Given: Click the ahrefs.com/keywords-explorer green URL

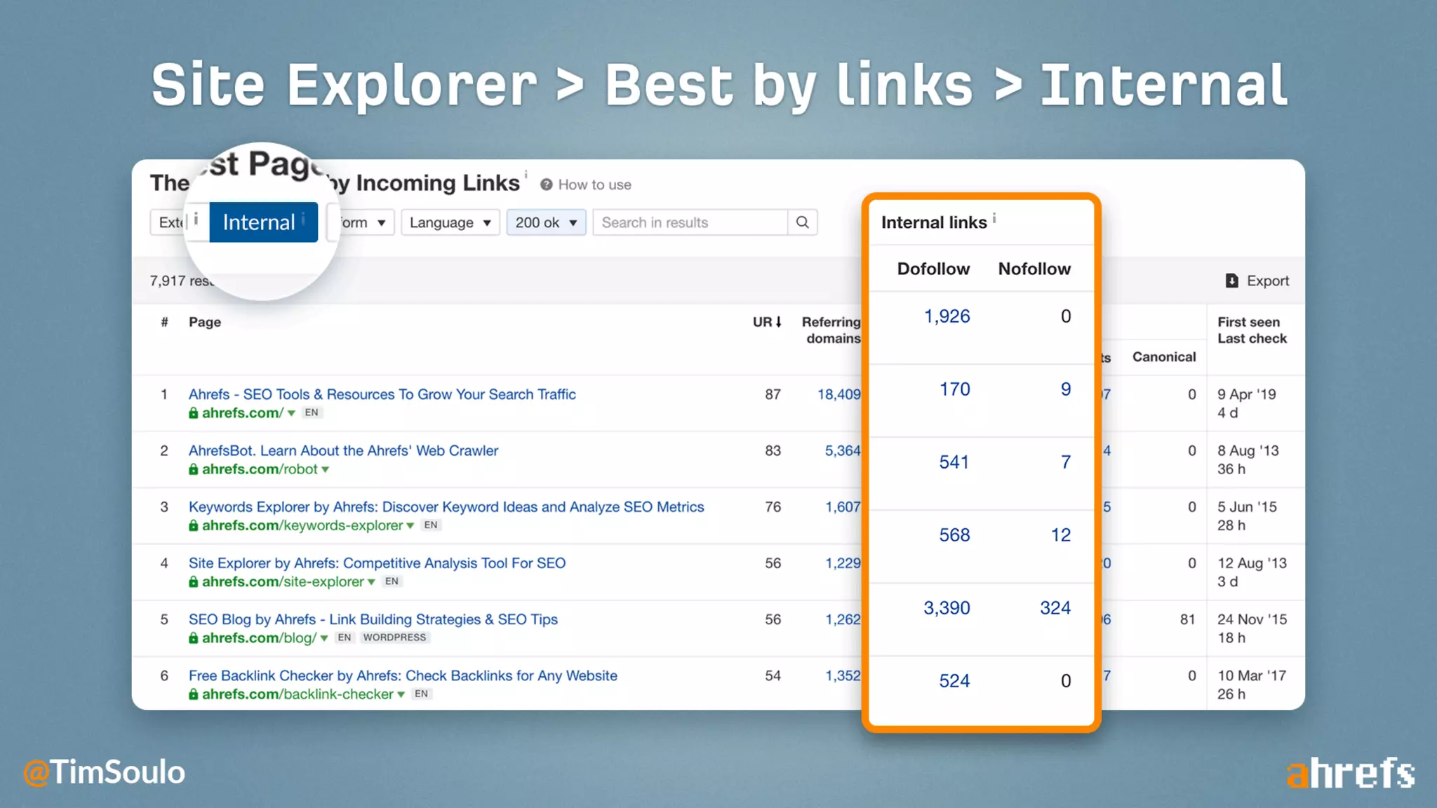Looking at the screenshot, I should pos(302,525).
